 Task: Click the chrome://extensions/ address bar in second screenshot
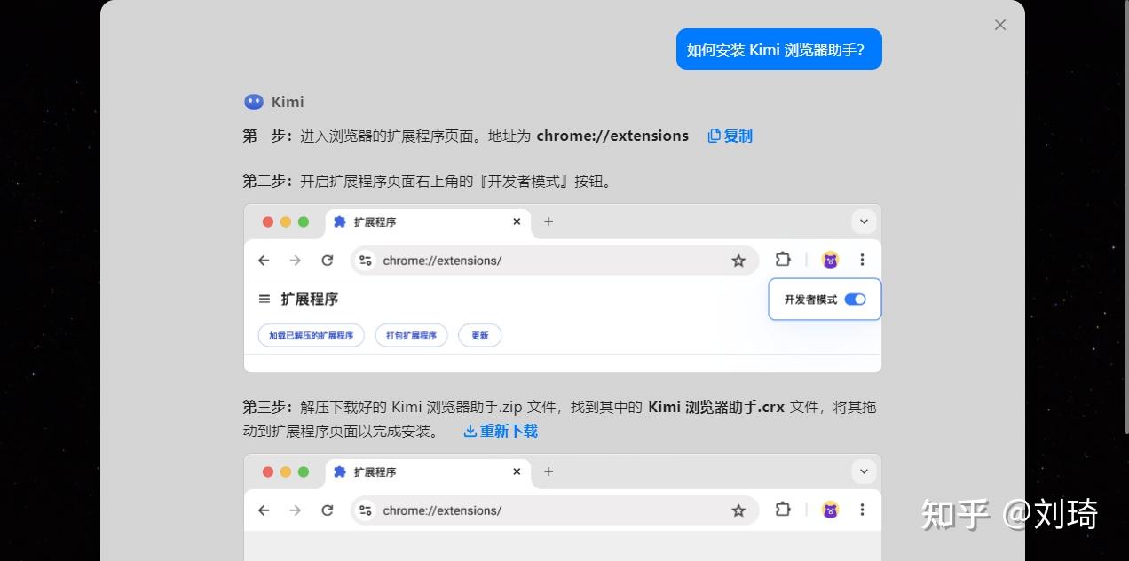[x=555, y=510]
